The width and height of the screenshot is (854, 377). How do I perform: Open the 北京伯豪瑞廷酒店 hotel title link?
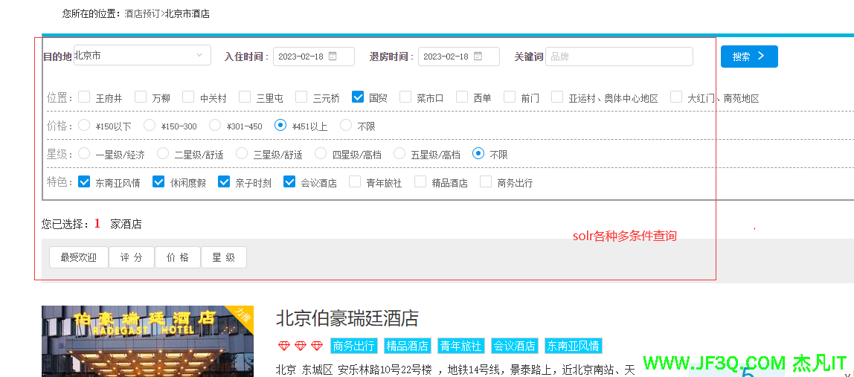(x=347, y=318)
